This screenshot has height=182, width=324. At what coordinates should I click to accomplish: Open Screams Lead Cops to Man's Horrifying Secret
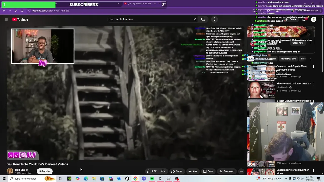(292, 68)
